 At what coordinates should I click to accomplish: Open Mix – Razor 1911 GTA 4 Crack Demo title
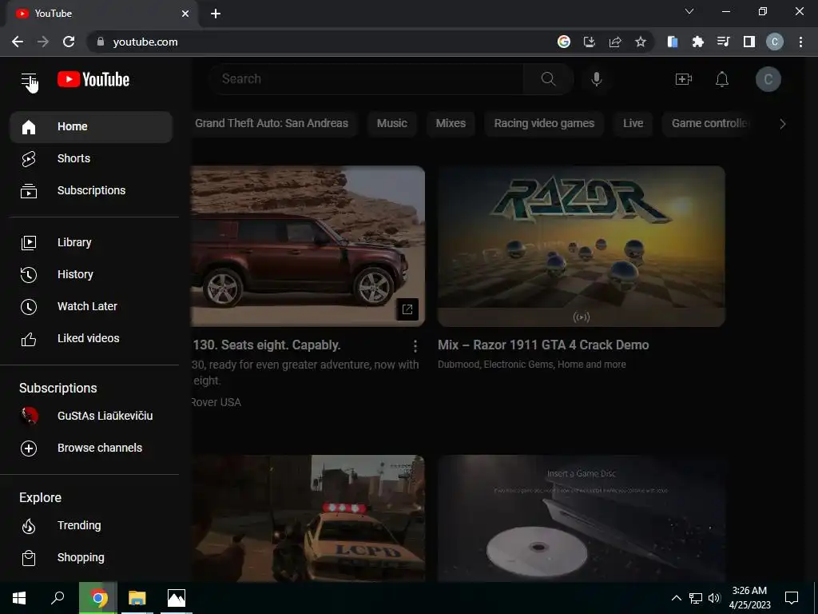click(543, 345)
